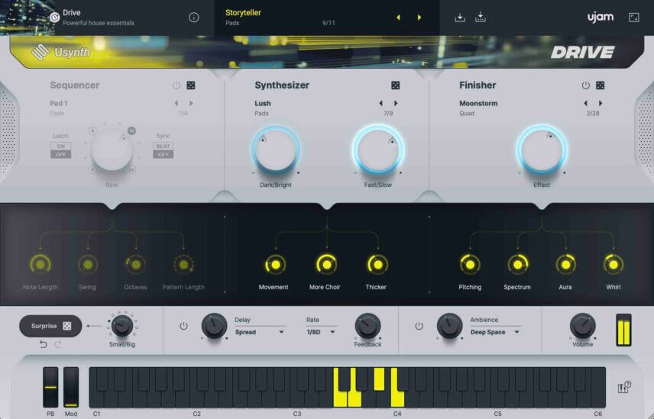Screen dimensions: 654x419
Task: Undo the last Surprise change
Action: [43, 344]
